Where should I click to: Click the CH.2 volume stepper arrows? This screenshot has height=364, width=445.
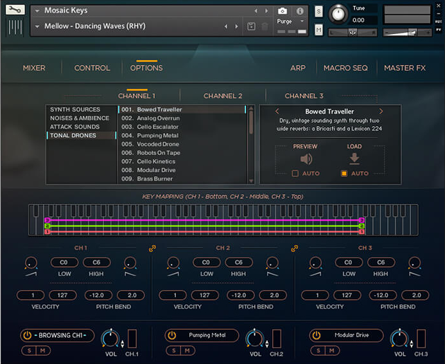[x=266, y=344]
